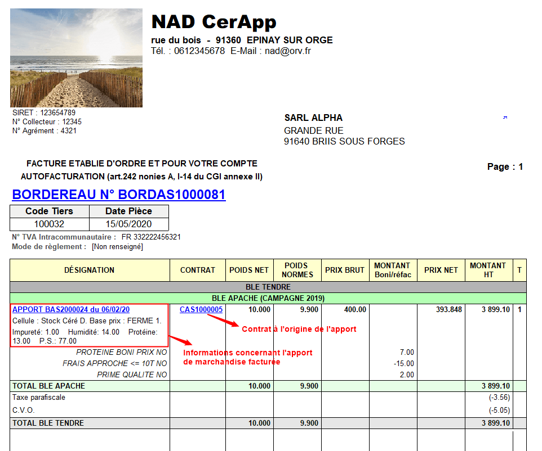Click the beach path logo image
542x451 pixels.
(76, 57)
